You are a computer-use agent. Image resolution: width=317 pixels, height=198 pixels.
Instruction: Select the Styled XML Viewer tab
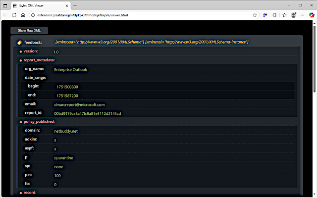point(41,5)
